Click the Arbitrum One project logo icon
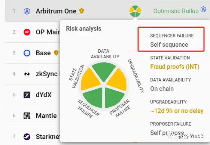This screenshot has width=210, height=145. pos(27,11)
